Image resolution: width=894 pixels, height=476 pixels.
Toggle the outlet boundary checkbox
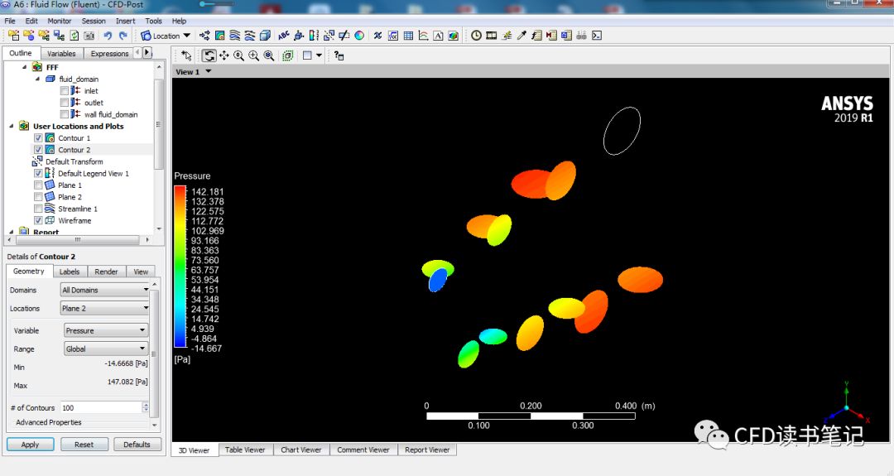point(65,103)
